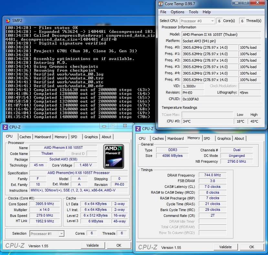The height and width of the screenshot is (255, 268).
Task: Close the Core Temp window
Action: 257,3
